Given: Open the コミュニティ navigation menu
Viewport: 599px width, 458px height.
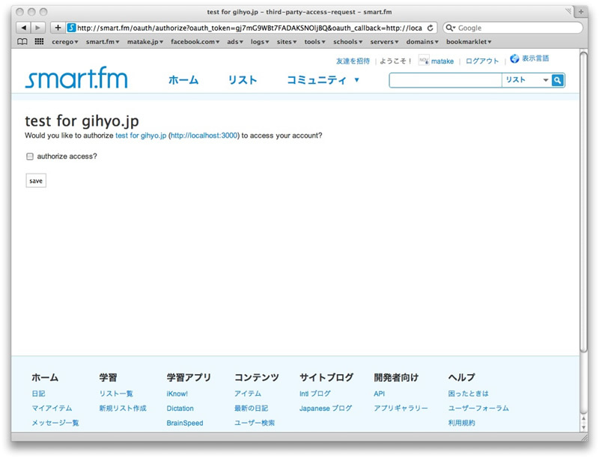Looking at the screenshot, I should (323, 80).
